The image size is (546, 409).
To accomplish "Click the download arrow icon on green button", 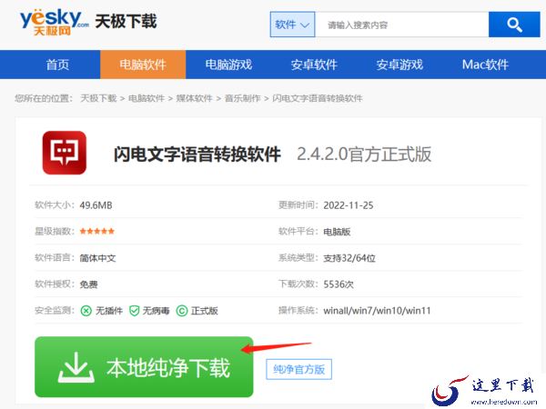I will [x=76, y=367].
